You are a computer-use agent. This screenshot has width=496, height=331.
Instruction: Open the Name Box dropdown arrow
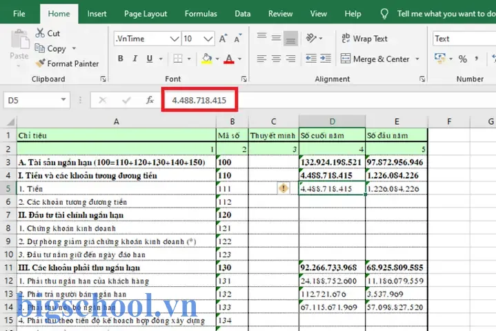point(63,99)
